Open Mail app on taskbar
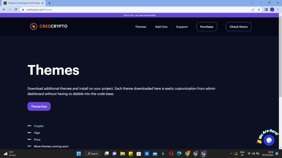Screen dimensions: 282x158 [155, 154]
